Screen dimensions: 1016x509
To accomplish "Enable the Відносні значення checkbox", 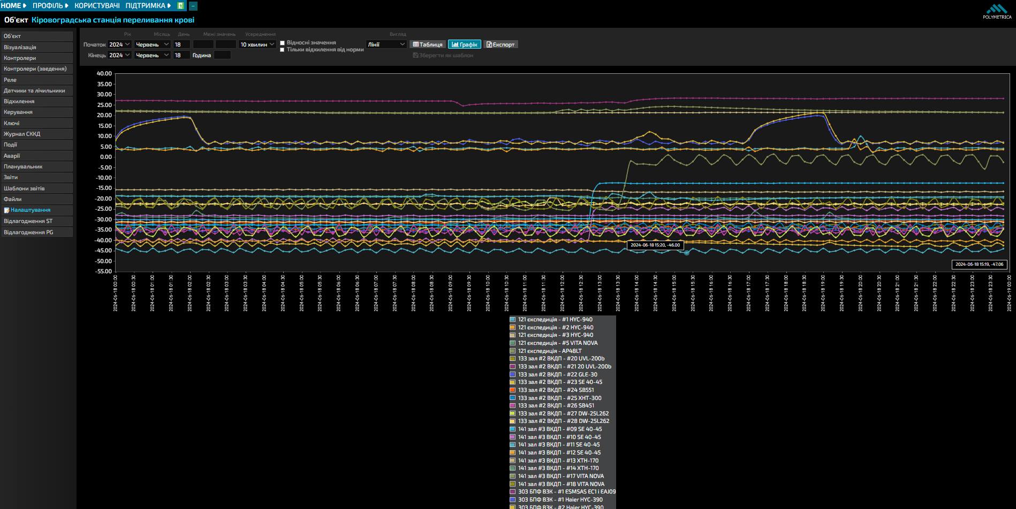I will (x=282, y=43).
